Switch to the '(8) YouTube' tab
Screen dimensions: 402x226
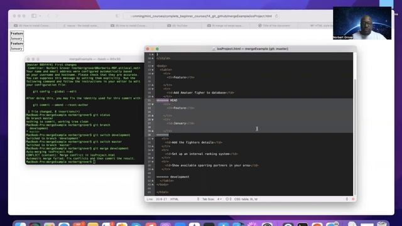tap(177, 26)
